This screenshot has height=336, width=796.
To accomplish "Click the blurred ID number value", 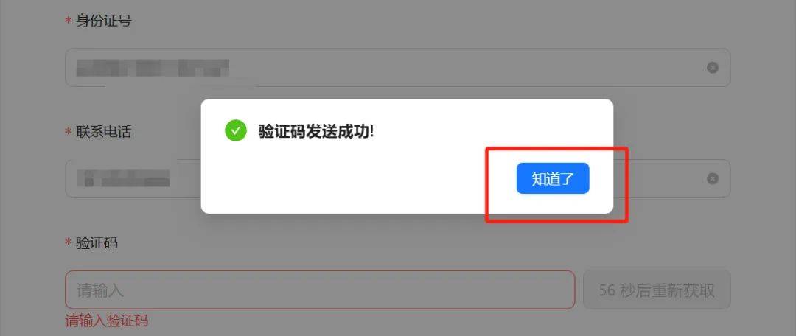I will click(153, 68).
